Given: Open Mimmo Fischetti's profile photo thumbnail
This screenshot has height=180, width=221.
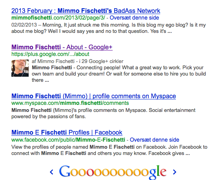Looking at the screenshot, I should coord(20,68).
